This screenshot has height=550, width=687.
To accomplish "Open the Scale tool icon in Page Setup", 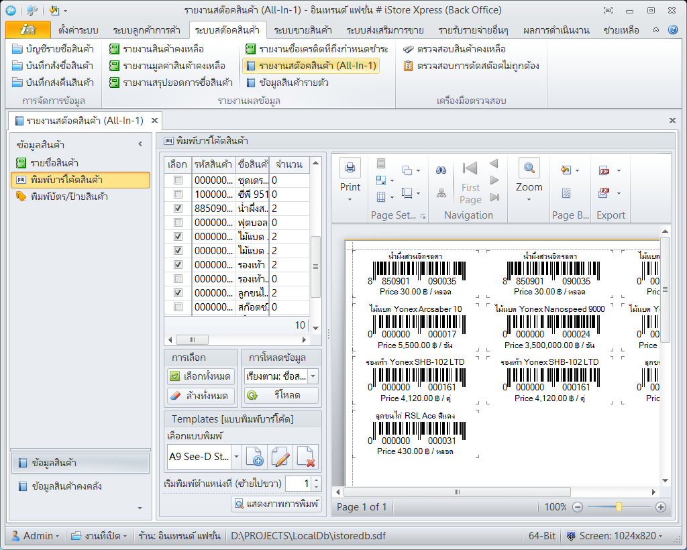I will [381, 180].
